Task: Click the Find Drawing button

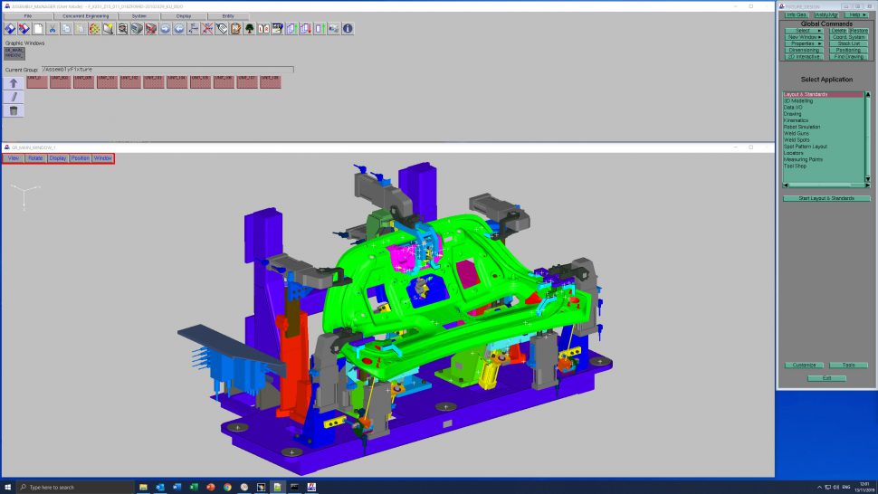Action: click(x=849, y=56)
